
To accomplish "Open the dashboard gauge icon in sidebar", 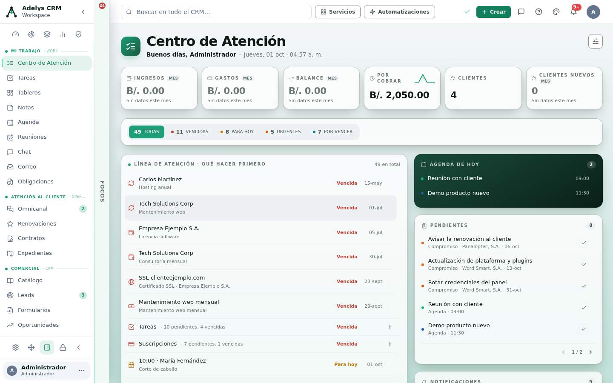I will pyautogui.click(x=16, y=34).
